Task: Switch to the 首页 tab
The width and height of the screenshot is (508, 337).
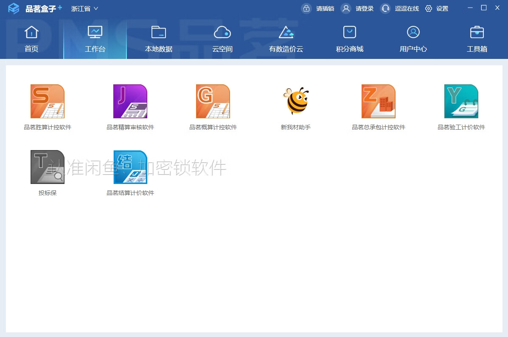Action: point(31,38)
